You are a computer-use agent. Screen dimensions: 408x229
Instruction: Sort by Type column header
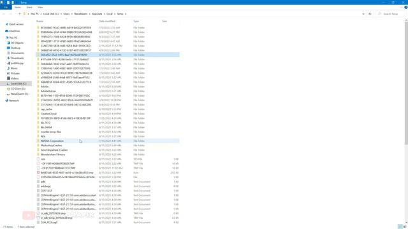pyautogui.click(x=136, y=21)
